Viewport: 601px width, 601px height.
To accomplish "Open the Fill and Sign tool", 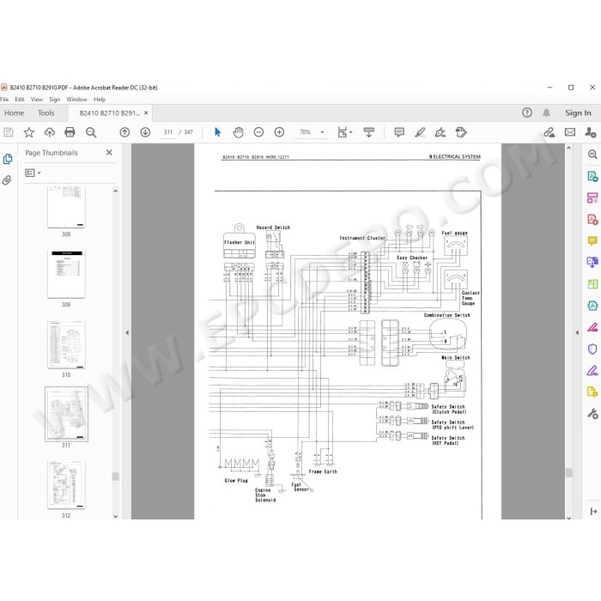I will click(440, 132).
